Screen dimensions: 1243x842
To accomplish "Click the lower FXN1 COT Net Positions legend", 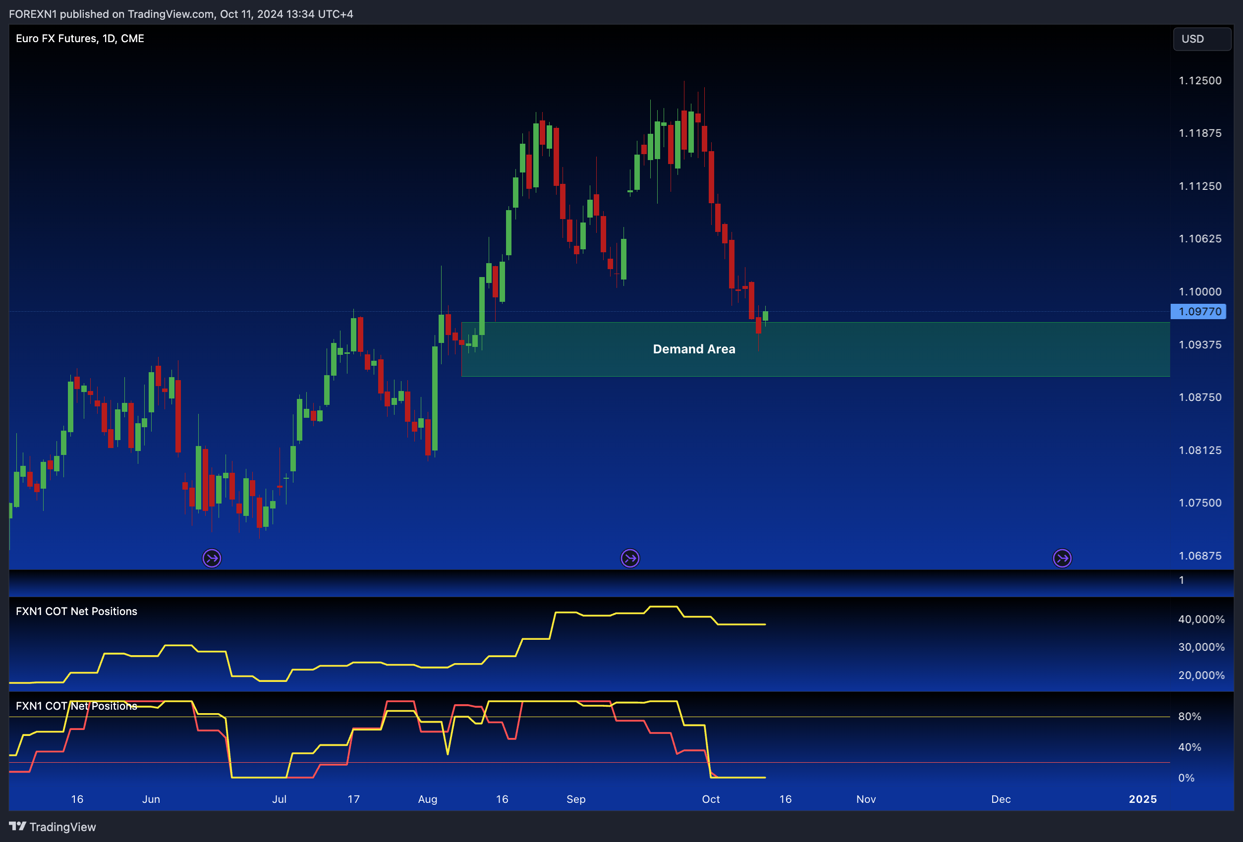I will [x=76, y=706].
